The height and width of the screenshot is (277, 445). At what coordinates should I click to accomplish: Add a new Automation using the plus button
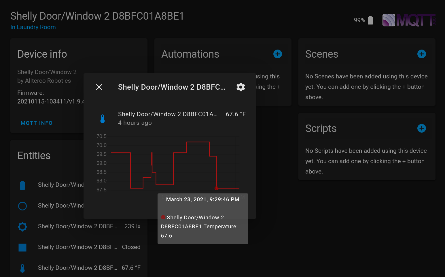277,54
